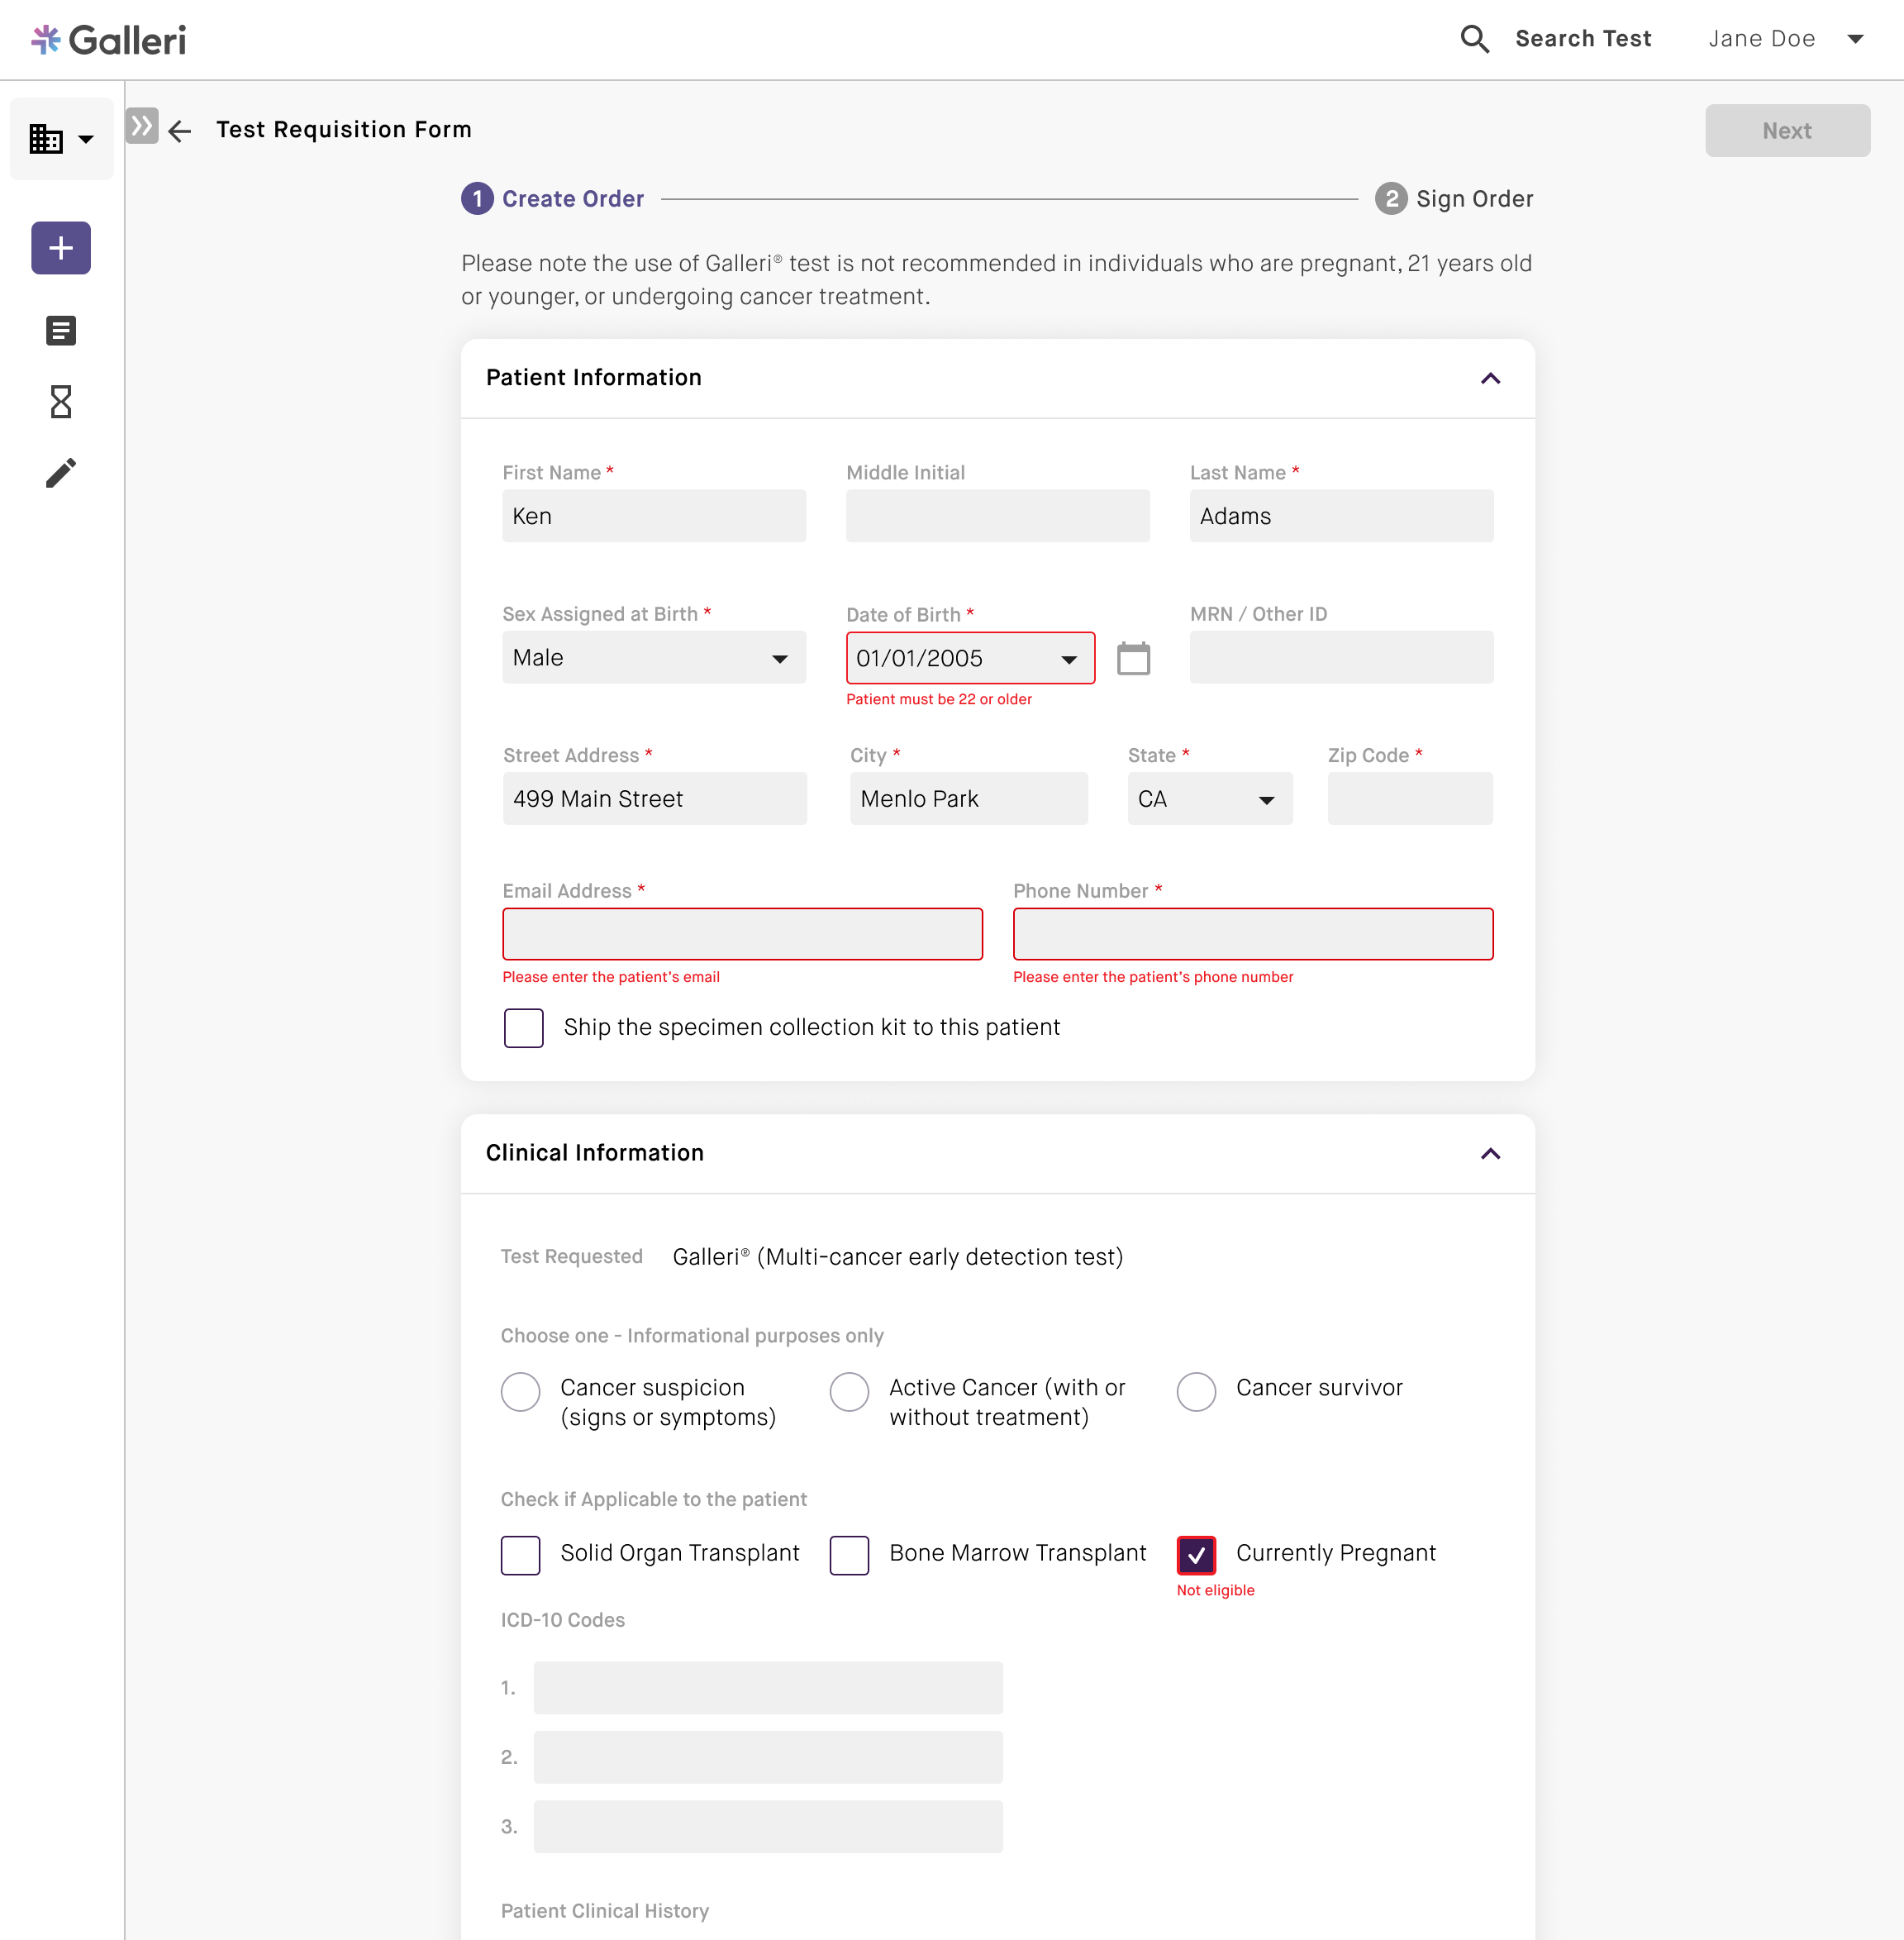Click the back arrow on Test Requisition Form
The width and height of the screenshot is (1904, 1940).
pos(179,130)
